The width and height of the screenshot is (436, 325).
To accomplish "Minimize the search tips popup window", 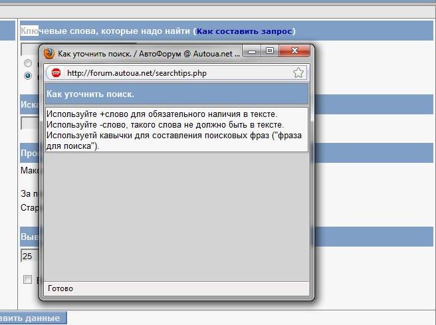I will click(253, 51).
